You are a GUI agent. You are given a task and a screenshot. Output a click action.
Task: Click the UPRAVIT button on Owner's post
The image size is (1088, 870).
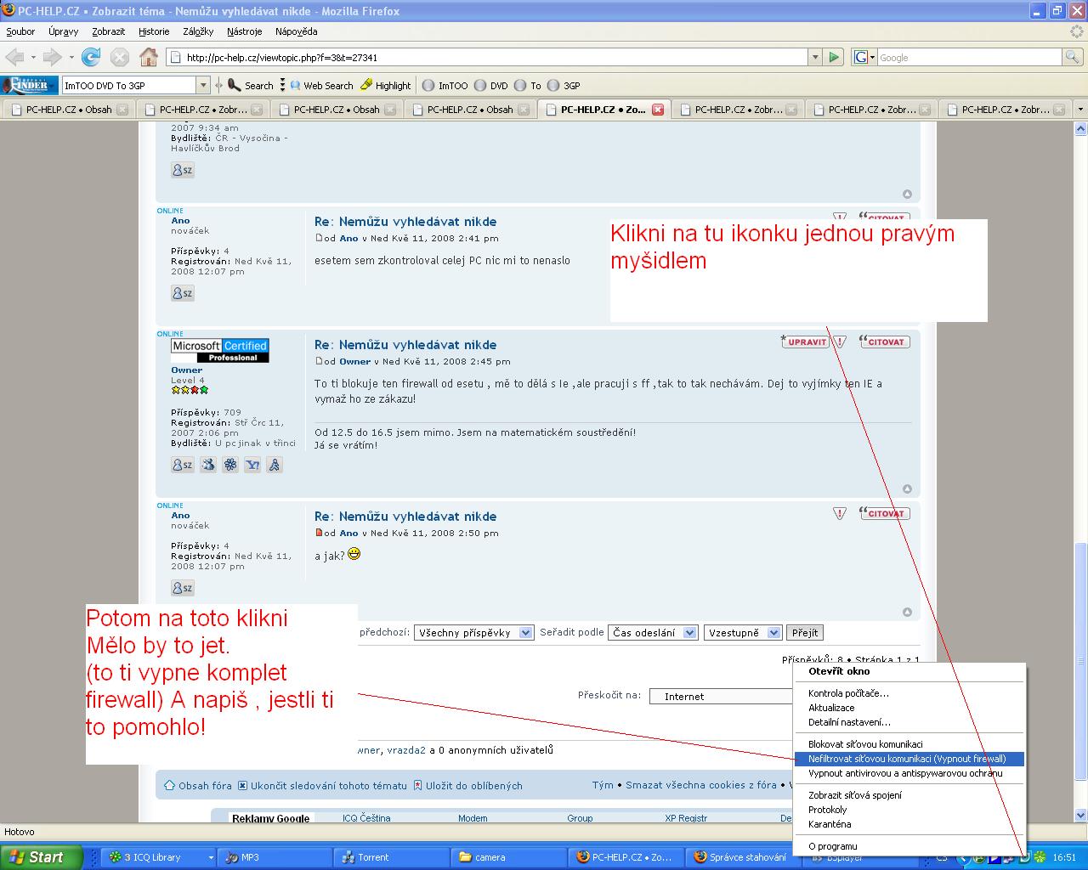804,342
